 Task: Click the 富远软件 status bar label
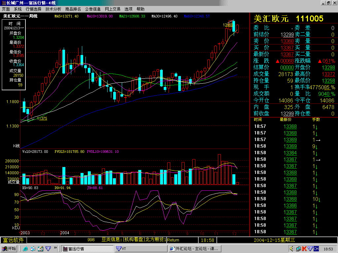click(x=13, y=240)
